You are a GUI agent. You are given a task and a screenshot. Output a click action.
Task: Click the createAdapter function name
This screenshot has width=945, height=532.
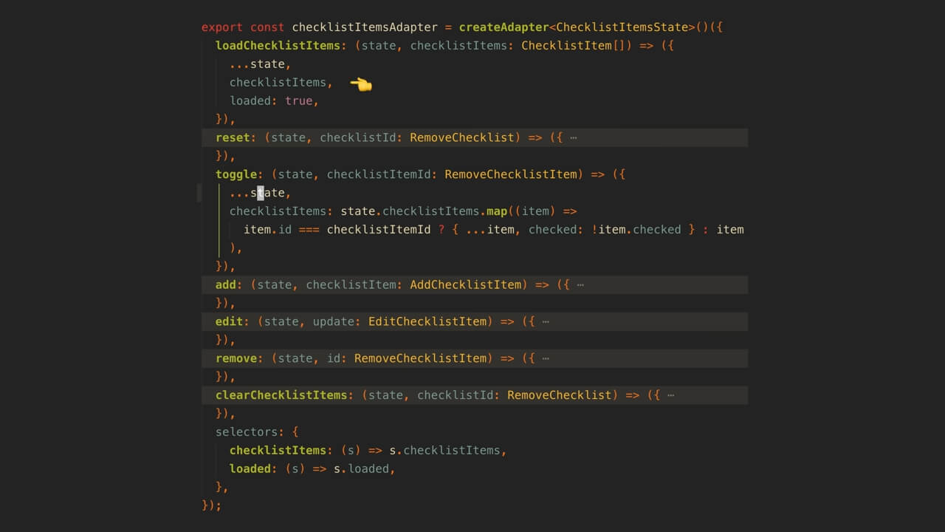point(504,27)
